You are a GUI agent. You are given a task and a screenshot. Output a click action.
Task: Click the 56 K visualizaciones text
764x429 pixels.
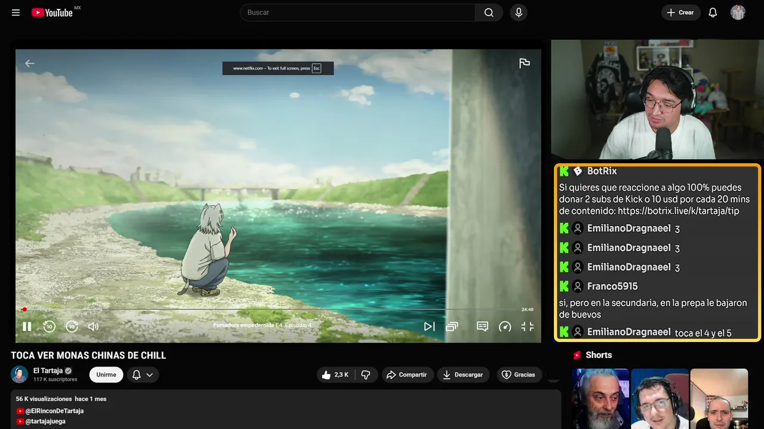pos(44,399)
